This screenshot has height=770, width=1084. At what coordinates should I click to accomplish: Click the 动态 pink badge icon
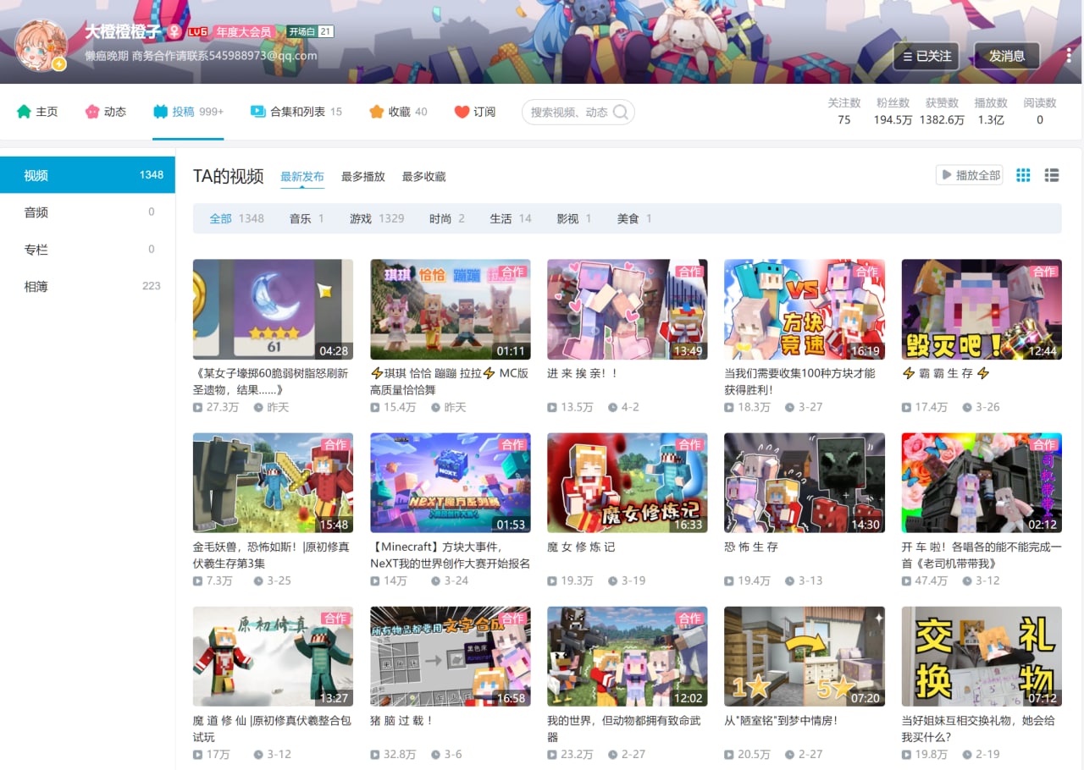pyautogui.click(x=92, y=112)
